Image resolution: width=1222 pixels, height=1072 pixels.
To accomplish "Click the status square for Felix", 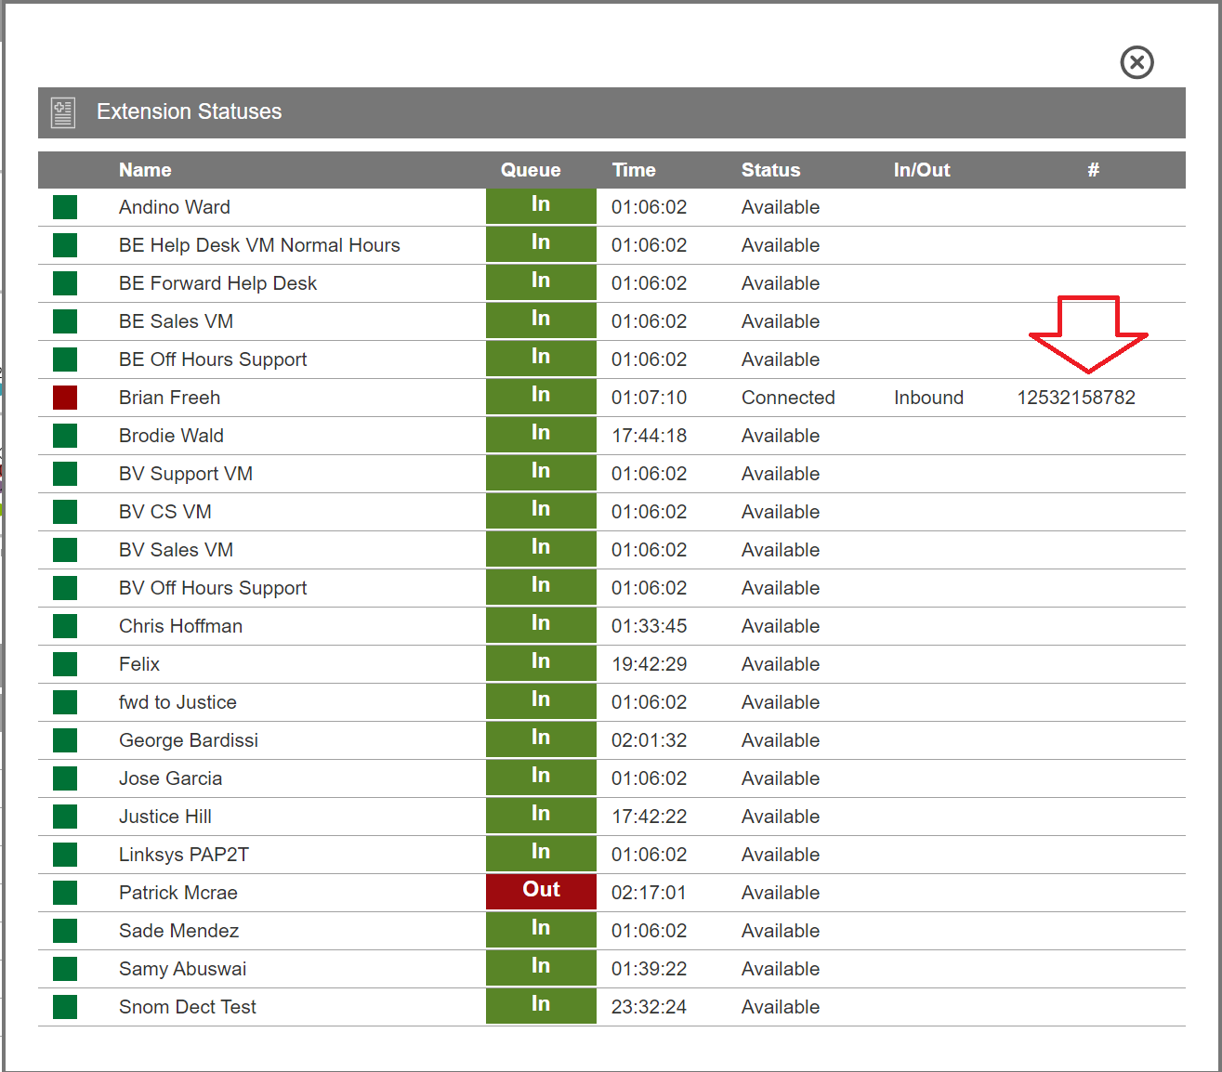I will [65, 664].
